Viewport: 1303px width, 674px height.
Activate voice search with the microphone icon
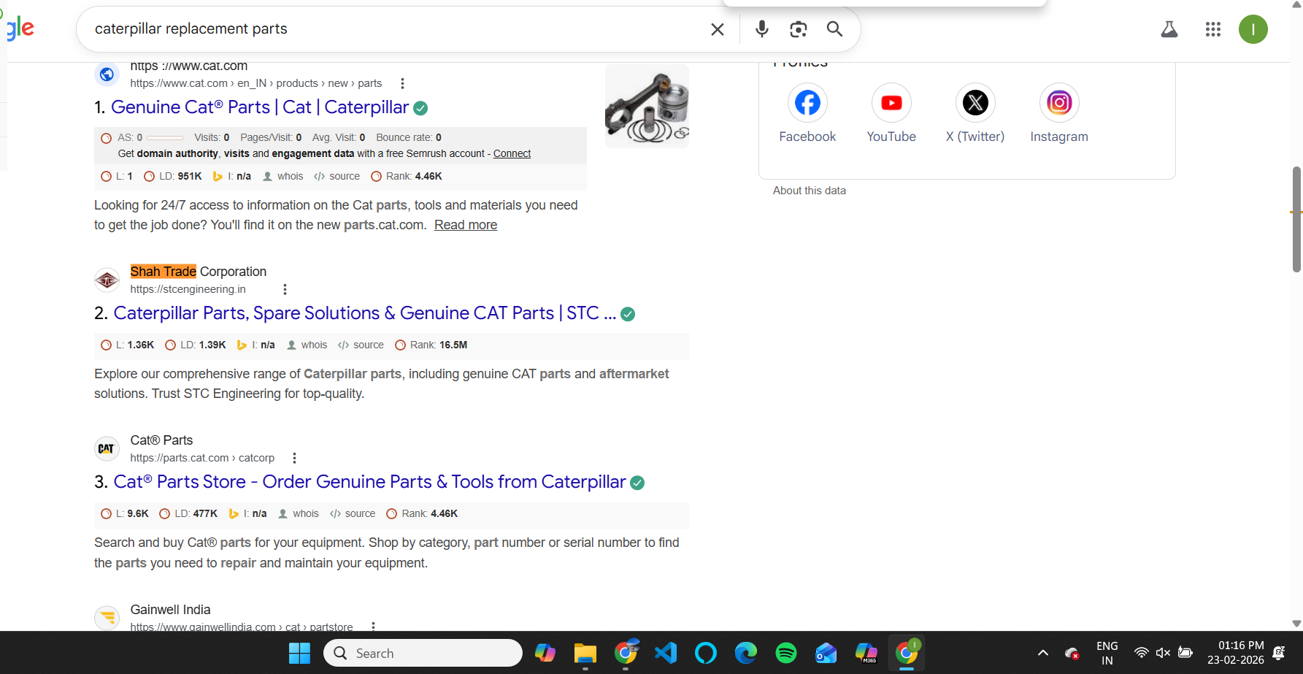click(x=761, y=29)
